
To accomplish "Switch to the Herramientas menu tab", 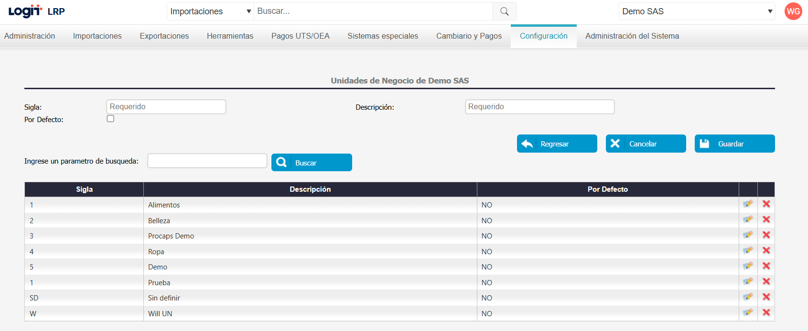I will coord(230,36).
